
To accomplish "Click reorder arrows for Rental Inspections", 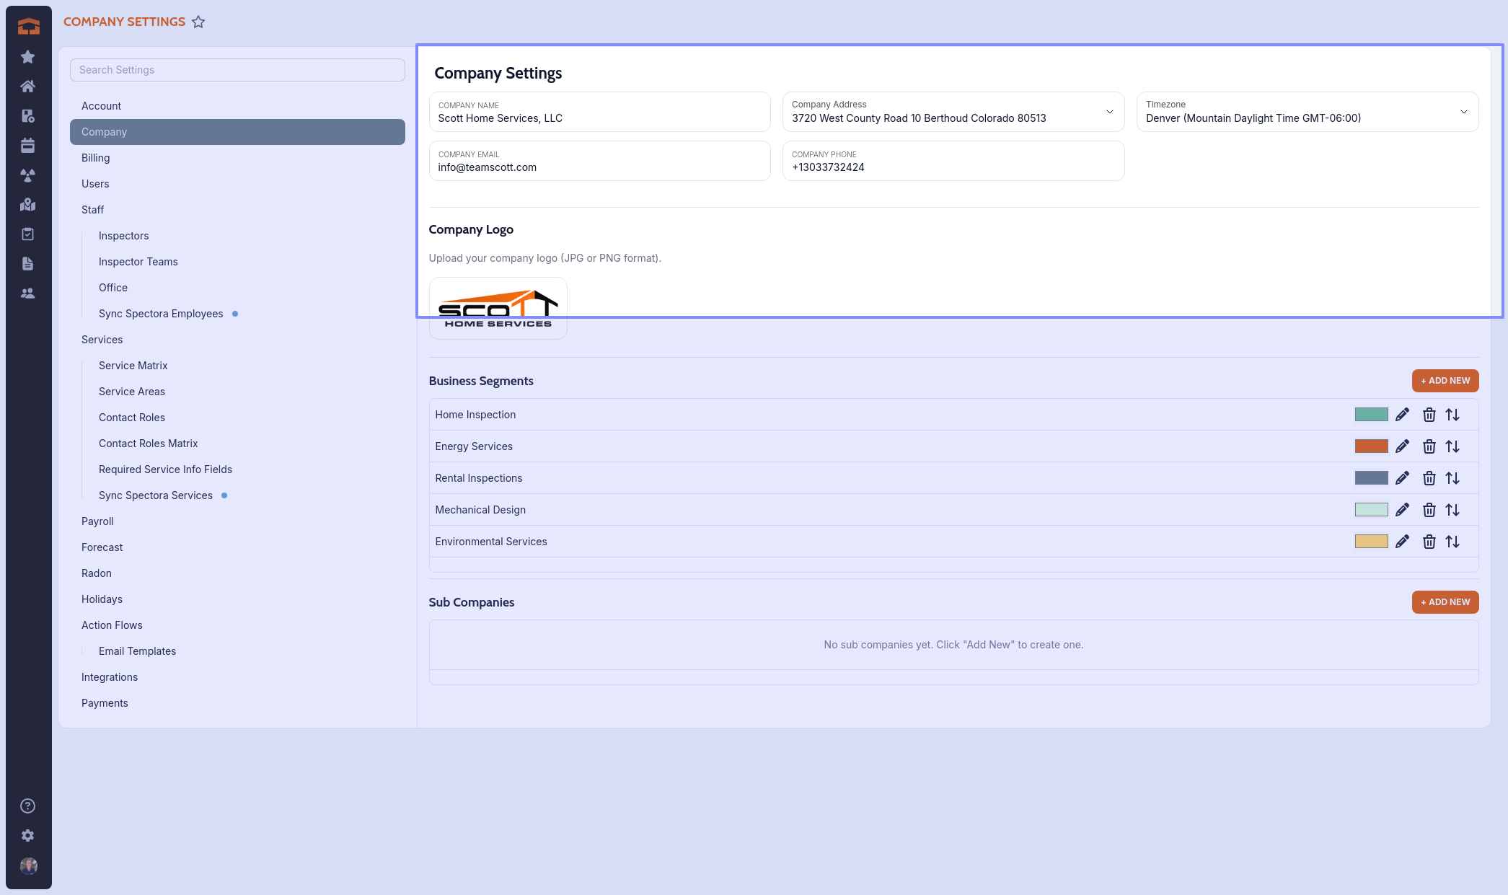I will [1452, 478].
